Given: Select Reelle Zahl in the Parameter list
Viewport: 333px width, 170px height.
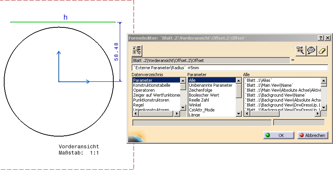Looking at the screenshot, I should coord(212,100).
